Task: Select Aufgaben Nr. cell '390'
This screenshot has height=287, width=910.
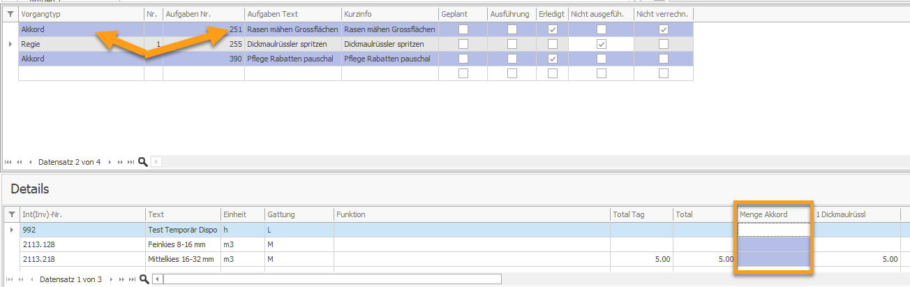Action: [204, 59]
